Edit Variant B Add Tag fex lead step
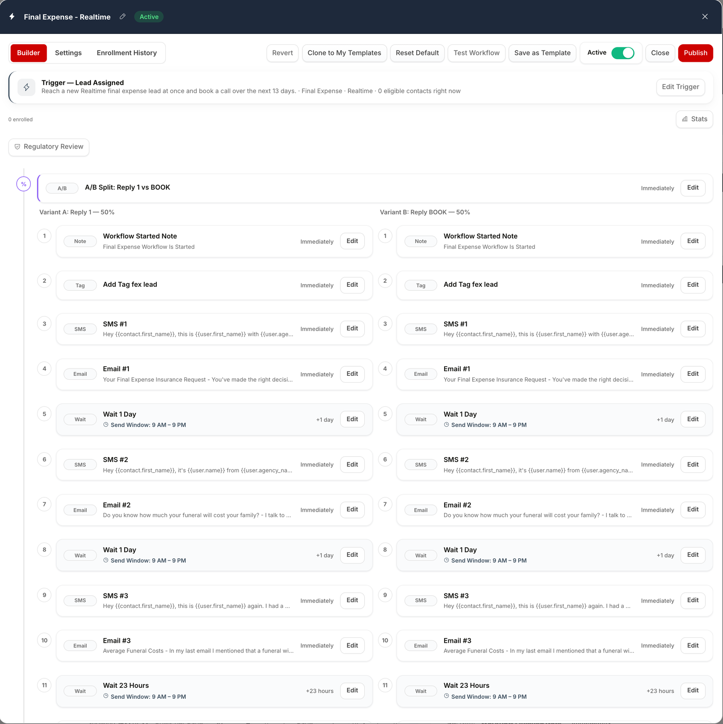 (x=693, y=285)
